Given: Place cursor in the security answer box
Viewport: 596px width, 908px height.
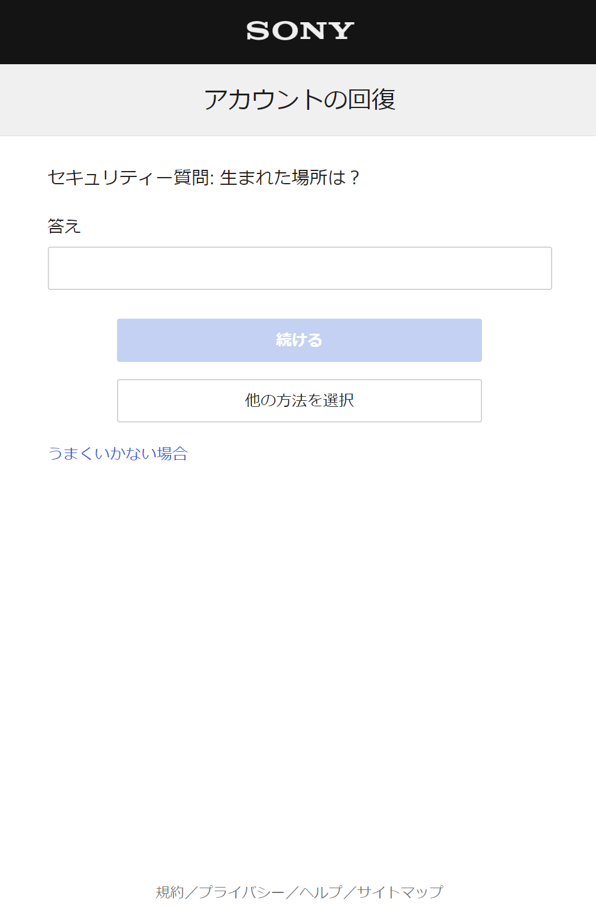Looking at the screenshot, I should 300,268.
